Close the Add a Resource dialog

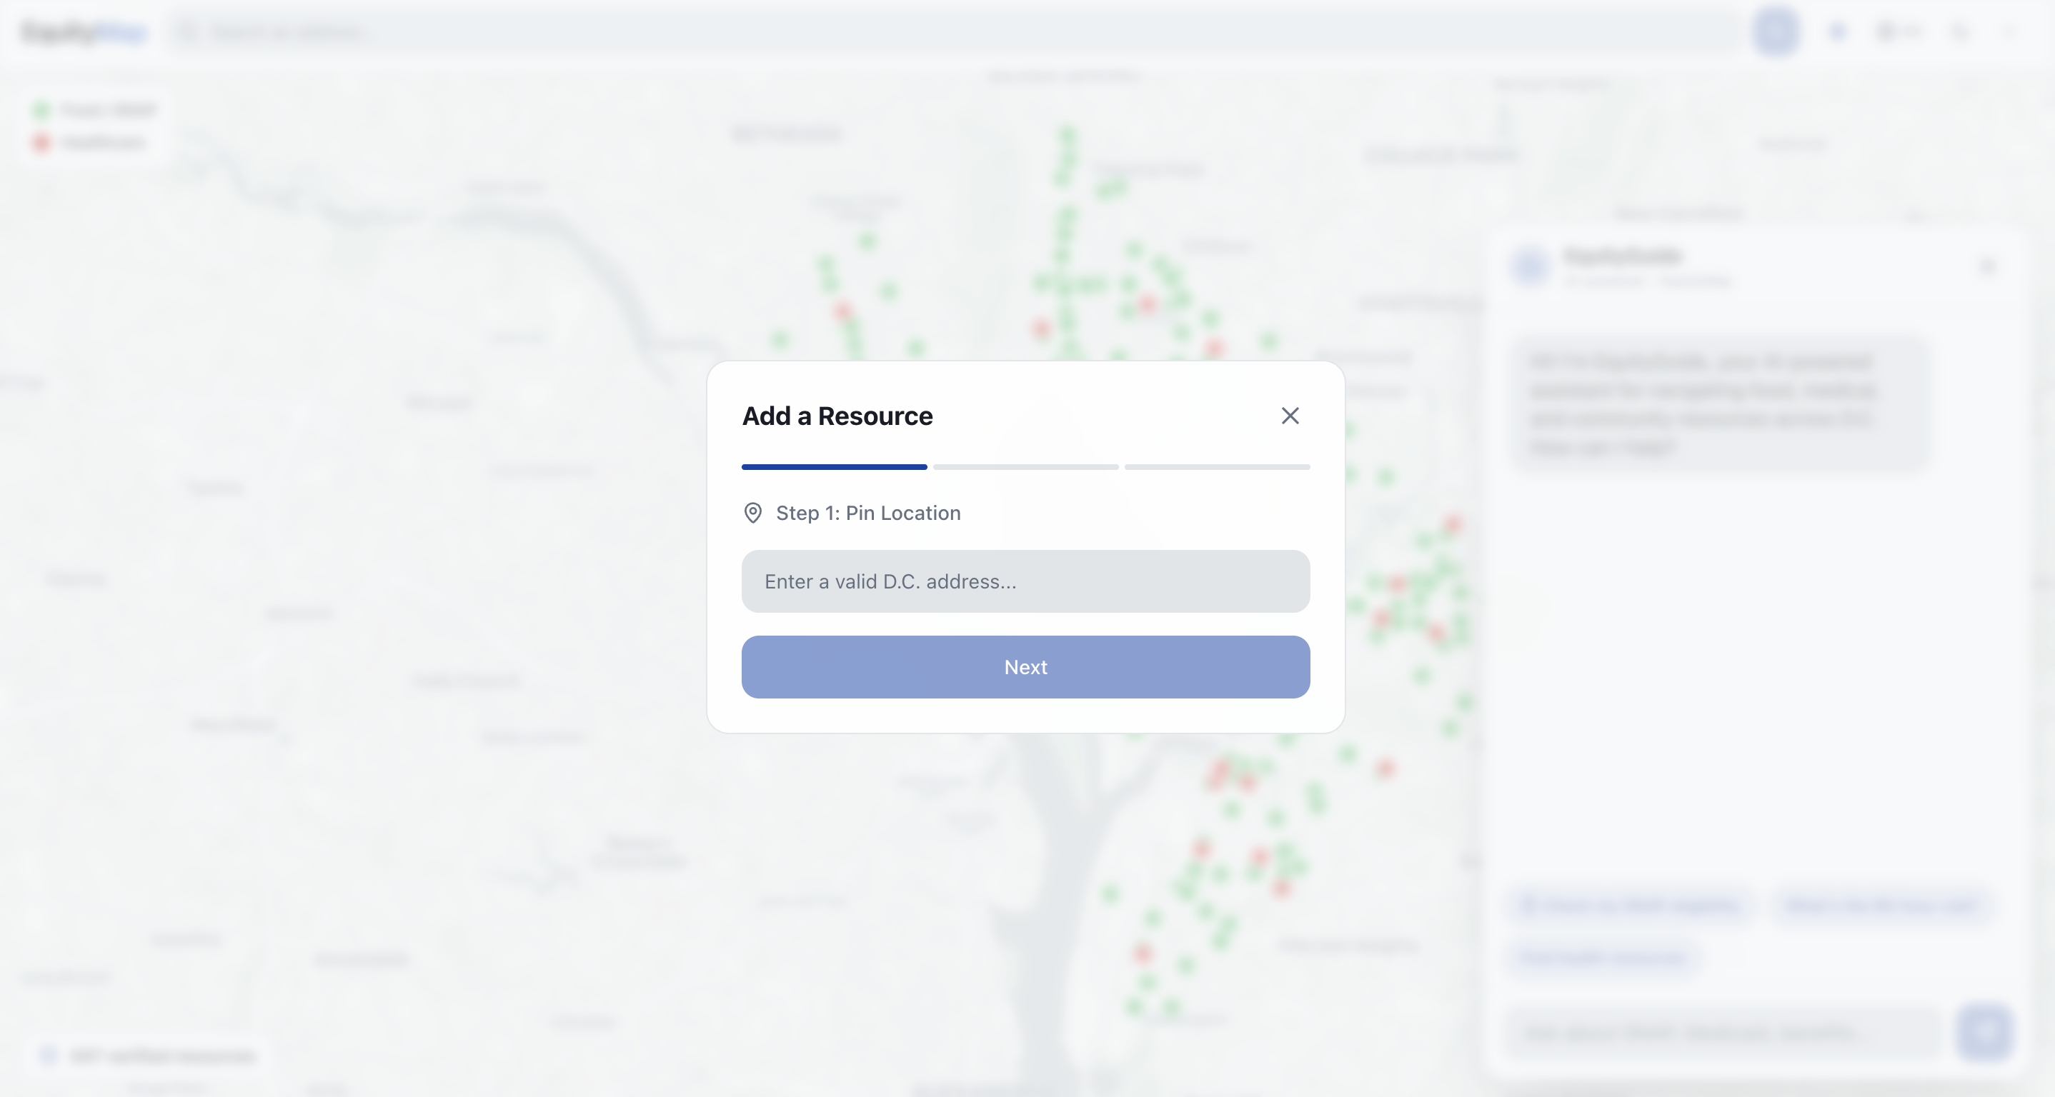click(1290, 416)
